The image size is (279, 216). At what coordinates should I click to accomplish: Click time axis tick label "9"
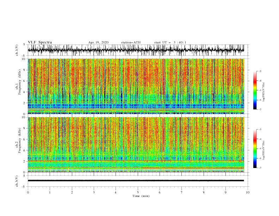[225, 192]
